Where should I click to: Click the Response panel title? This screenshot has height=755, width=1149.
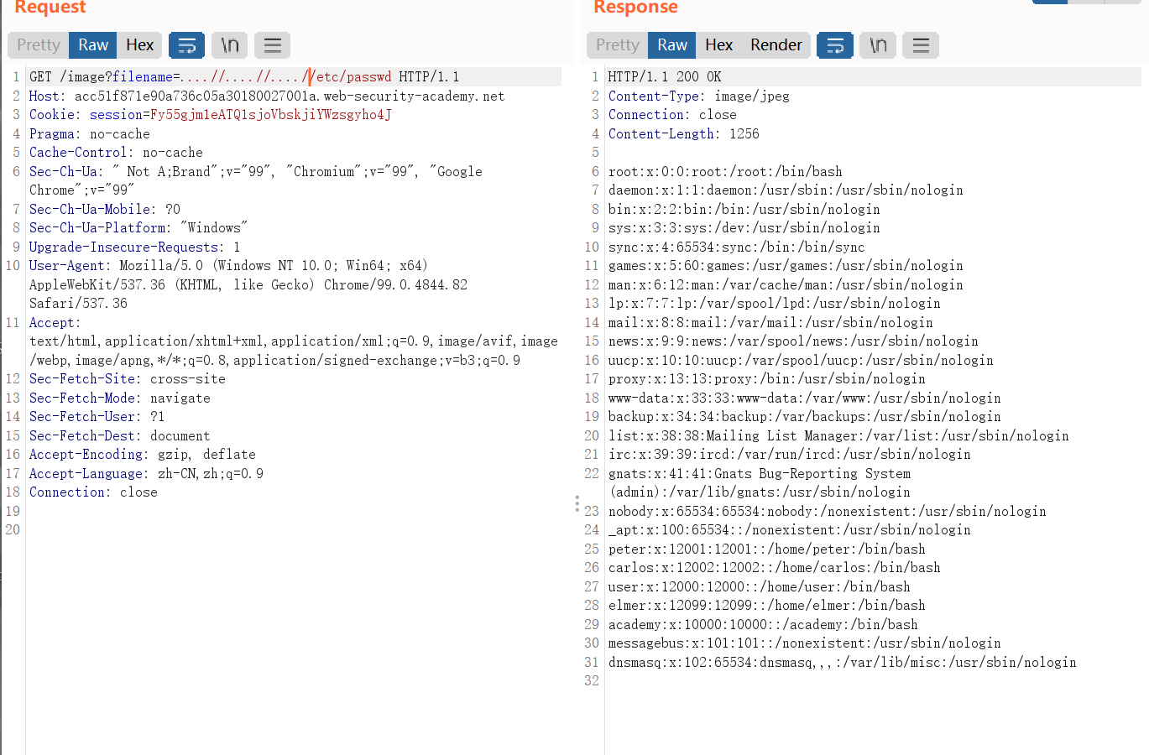(x=635, y=7)
